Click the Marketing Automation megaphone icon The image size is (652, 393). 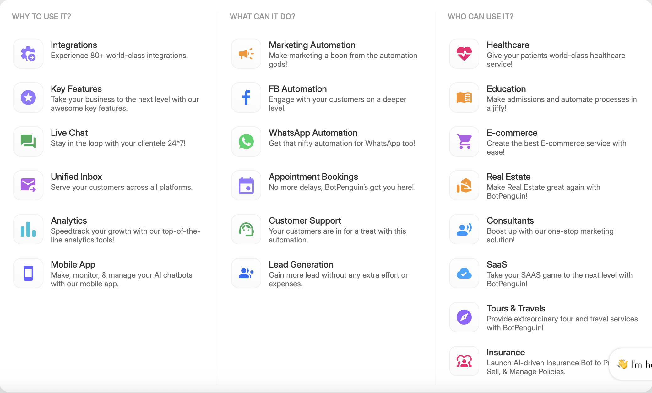coord(246,54)
